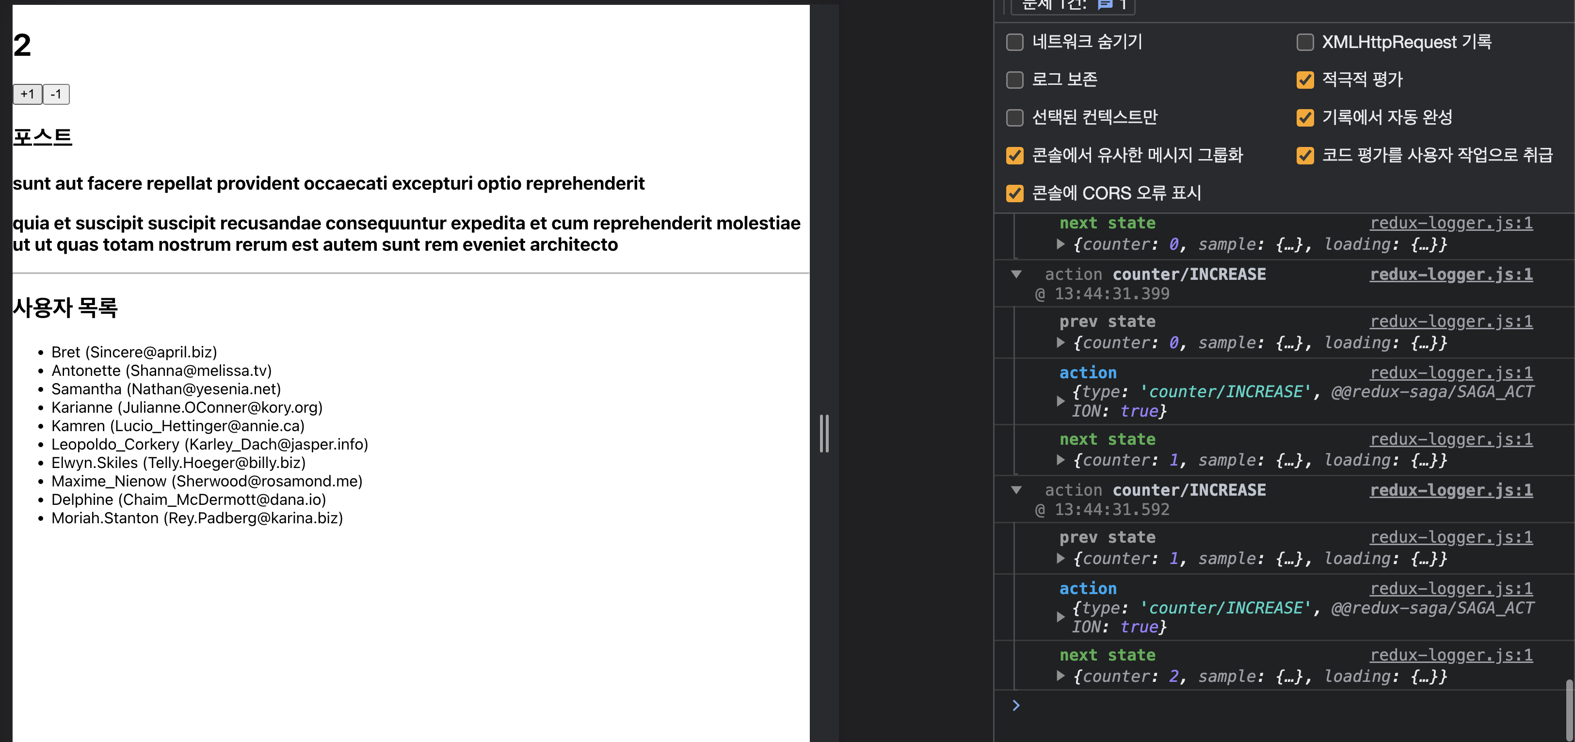The image size is (1575, 742).
Task: Expand the next state object with counter 2
Action: point(1061,676)
